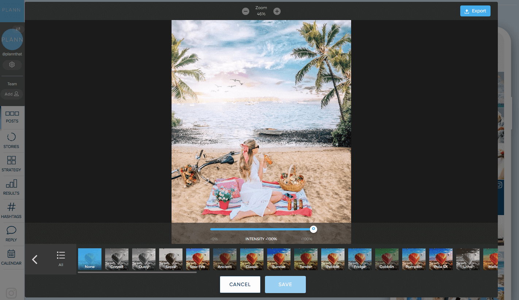This screenshot has width=519, height=300.
Task: Export the edited image
Action: [x=475, y=11]
